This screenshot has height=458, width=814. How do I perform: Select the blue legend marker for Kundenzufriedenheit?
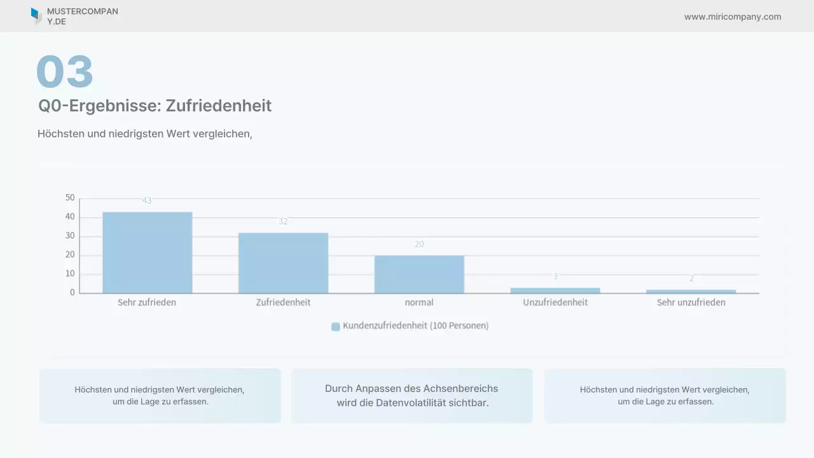point(335,325)
